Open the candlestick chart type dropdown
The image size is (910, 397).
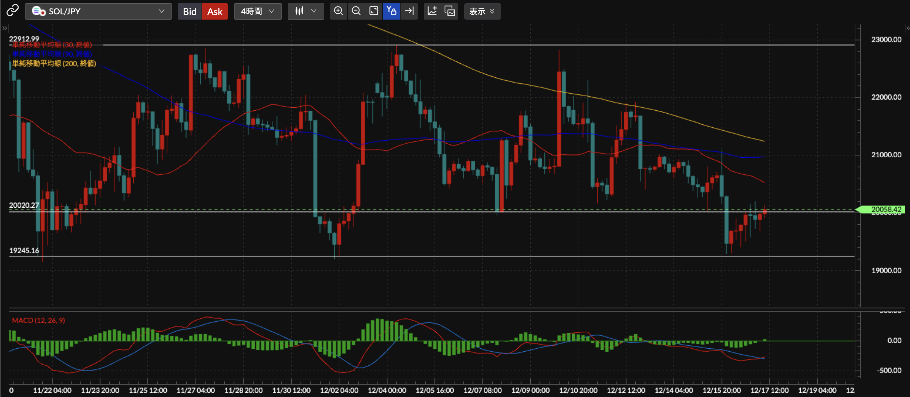coord(306,11)
